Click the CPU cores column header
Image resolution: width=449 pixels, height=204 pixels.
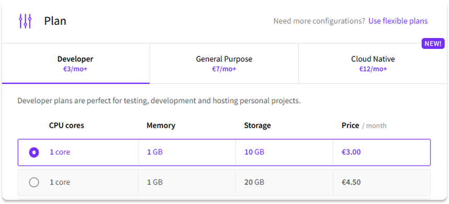pyautogui.click(x=66, y=125)
